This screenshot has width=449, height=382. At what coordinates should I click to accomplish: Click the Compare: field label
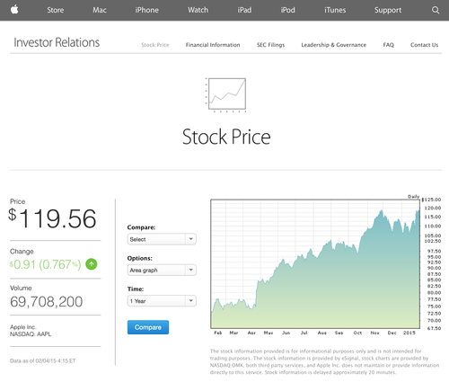(x=141, y=227)
